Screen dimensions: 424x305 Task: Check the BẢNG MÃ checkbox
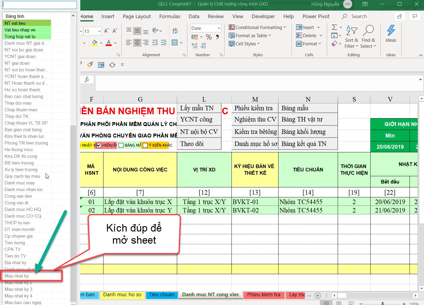[x=121, y=145]
